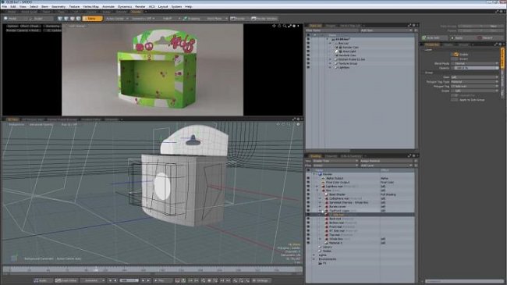
Task: Toggle Apply to Sub-Group checkbox
Action: pyautogui.click(x=455, y=100)
